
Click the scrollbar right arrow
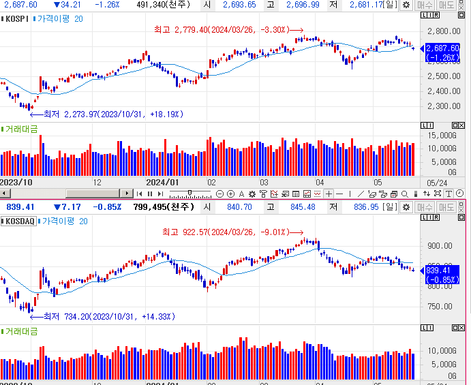pos(127,194)
